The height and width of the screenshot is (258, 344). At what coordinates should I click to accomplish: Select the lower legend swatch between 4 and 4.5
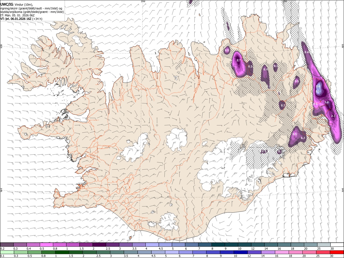144,252
